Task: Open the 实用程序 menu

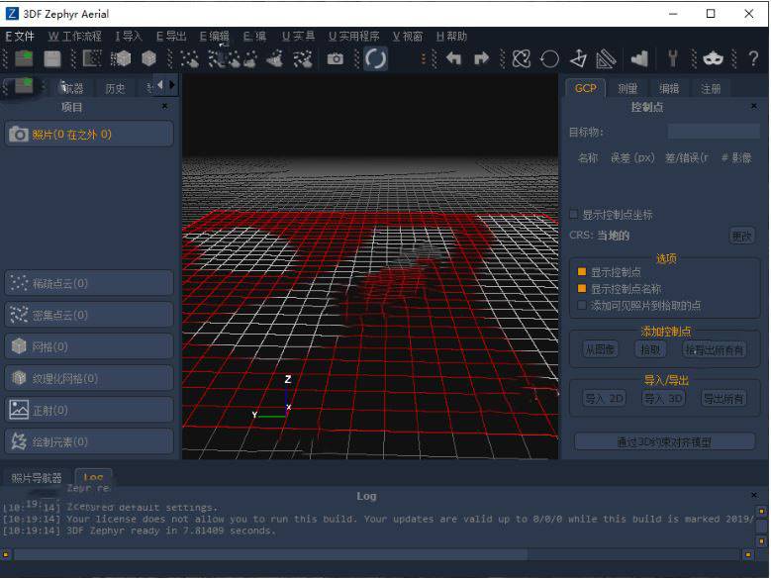Action: [354, 36]
